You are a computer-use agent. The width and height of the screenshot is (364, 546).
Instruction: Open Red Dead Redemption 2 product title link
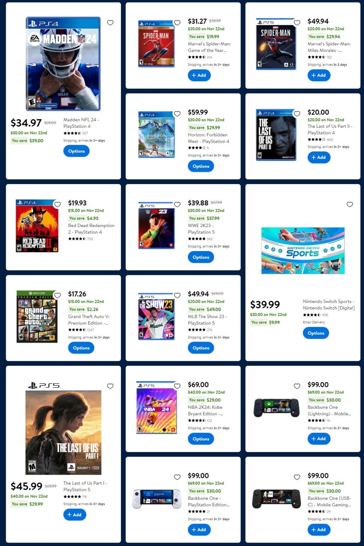pos(91,229)
